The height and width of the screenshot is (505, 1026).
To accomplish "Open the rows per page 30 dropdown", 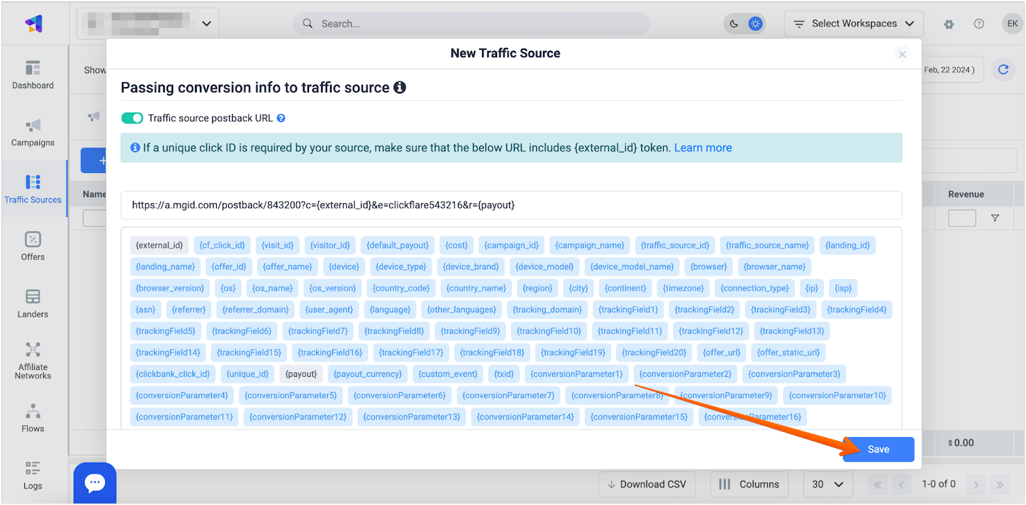I will point(827,485).
